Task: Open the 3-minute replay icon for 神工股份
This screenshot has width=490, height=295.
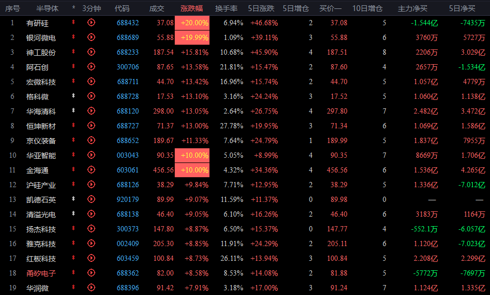Action: [91, 52]
